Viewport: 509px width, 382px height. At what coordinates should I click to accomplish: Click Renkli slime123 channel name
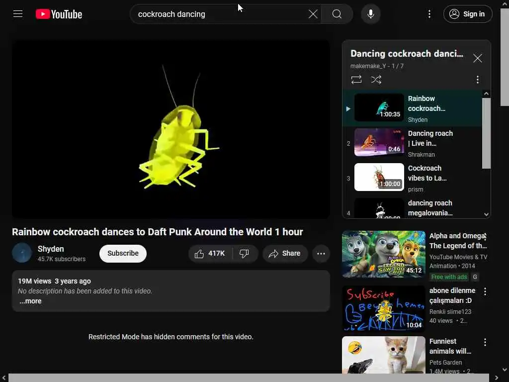(x=450, y=312)
